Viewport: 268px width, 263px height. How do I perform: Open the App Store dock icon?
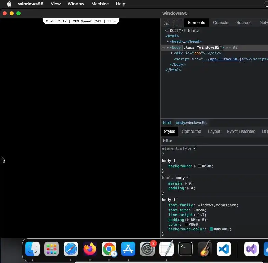pos(128,249)
